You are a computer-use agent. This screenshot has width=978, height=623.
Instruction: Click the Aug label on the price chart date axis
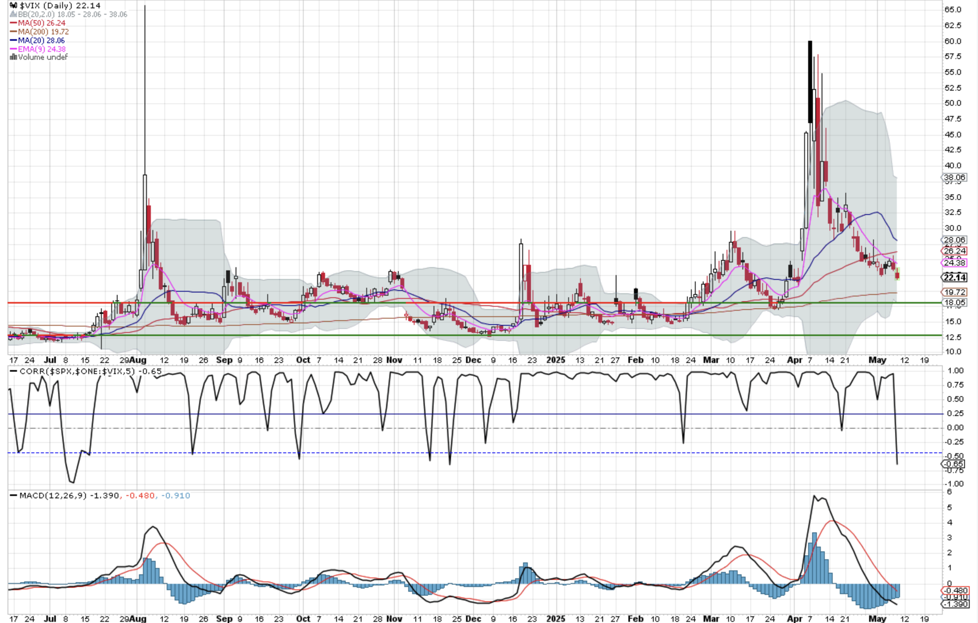139,360
